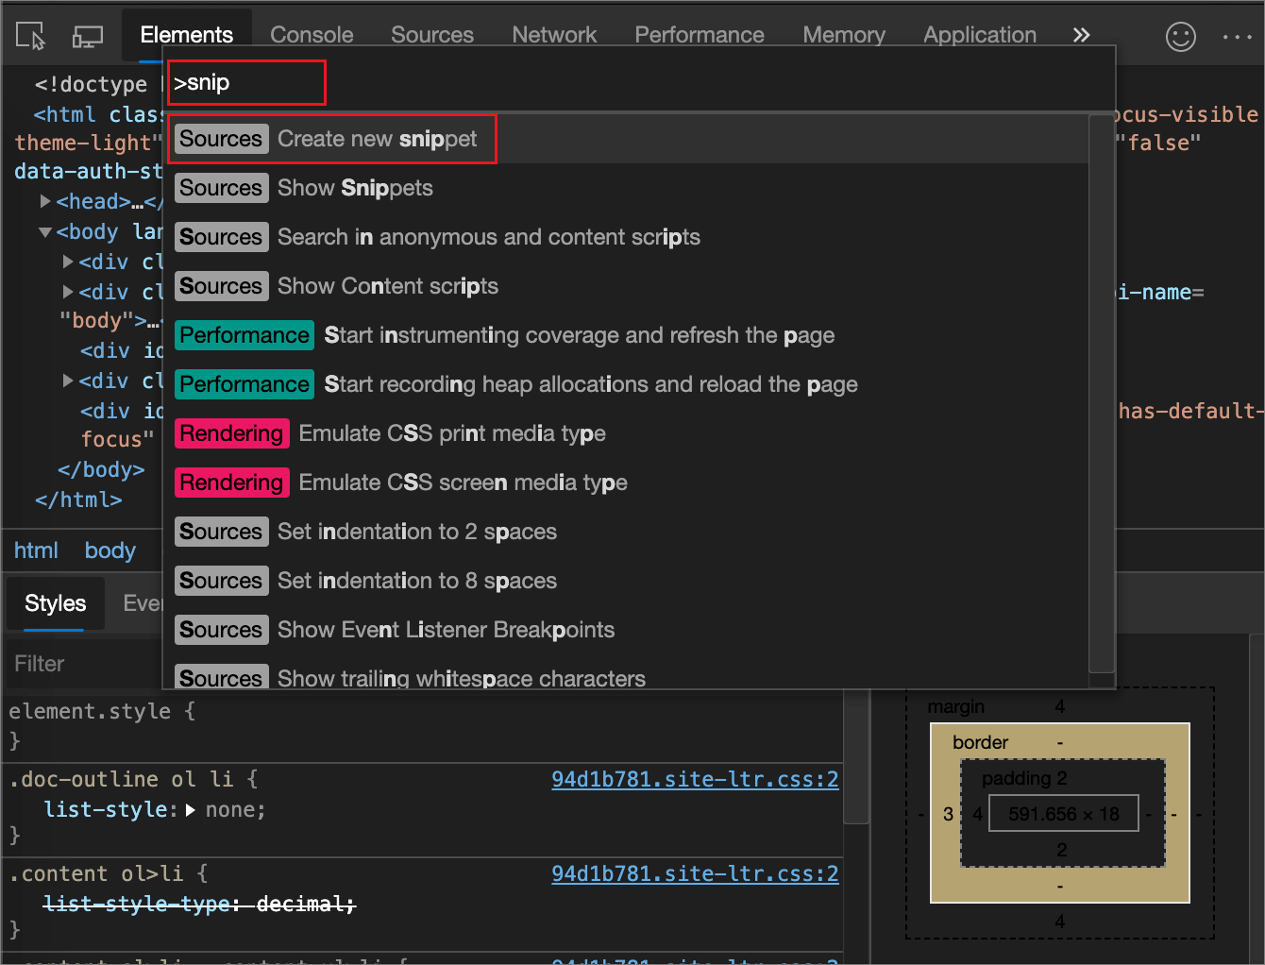1265x965 pixels.
Task: Select the inspect element tool icon
Action: tap(30, 35)
